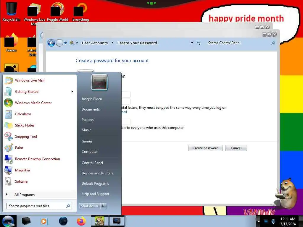Open Control Panel from the Start menu
The width and height of the screenshot is (303, 227).
pos(92,163)
